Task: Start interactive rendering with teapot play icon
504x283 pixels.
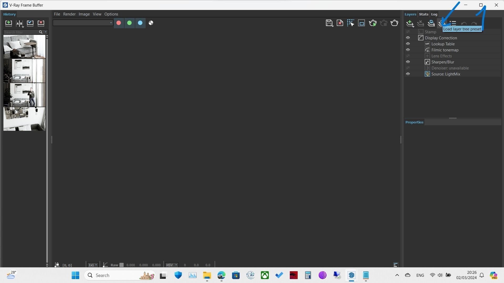Action: tap(372, 23)
